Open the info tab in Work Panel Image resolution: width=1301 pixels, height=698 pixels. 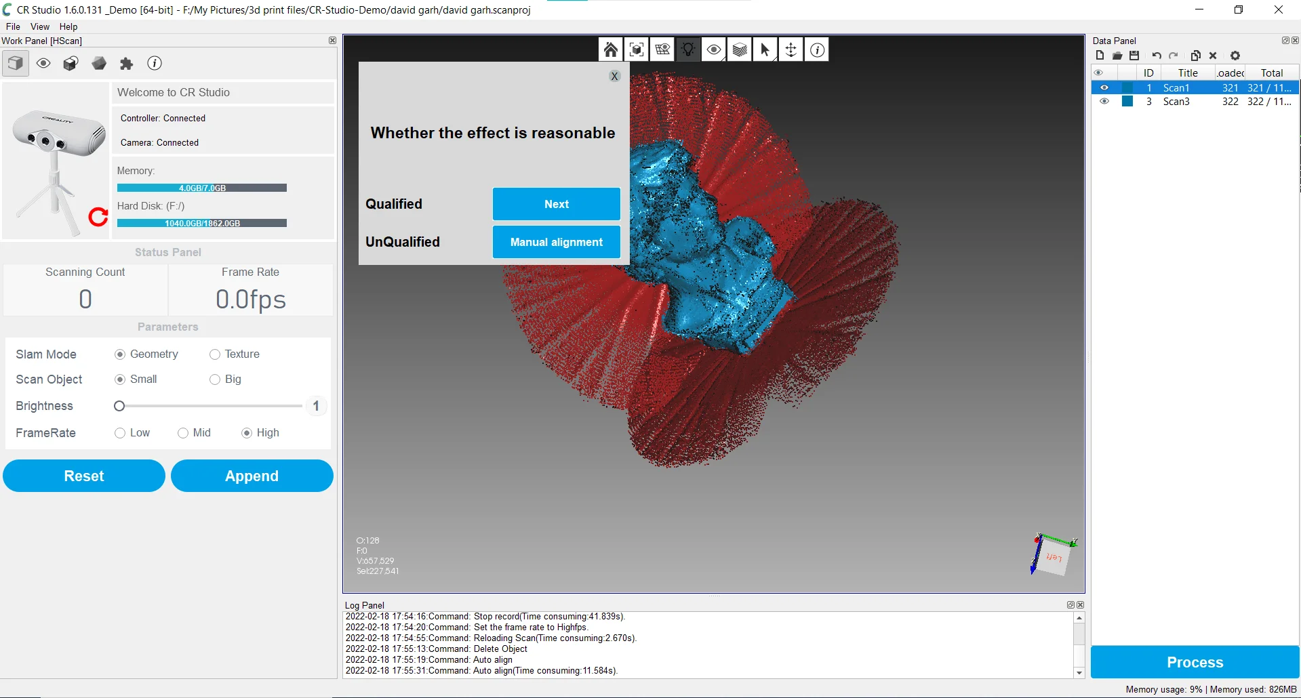155,63
